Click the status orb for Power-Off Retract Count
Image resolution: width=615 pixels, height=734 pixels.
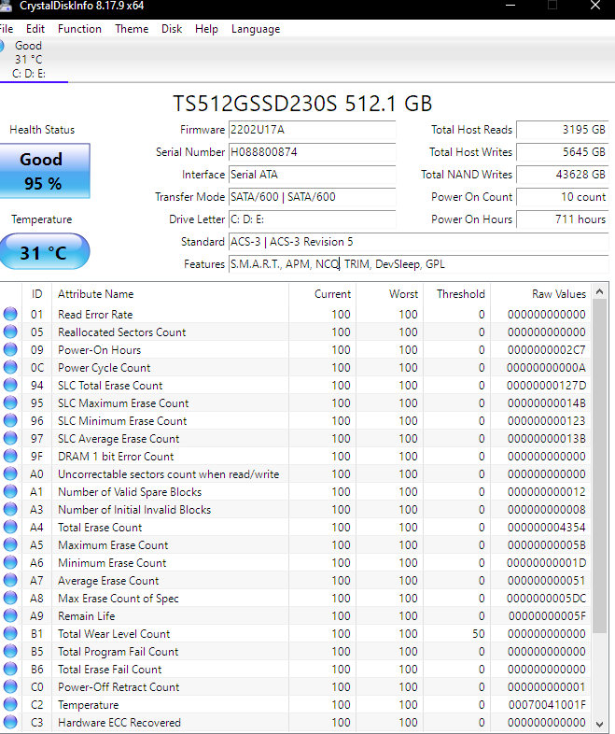tap(10, 687)
